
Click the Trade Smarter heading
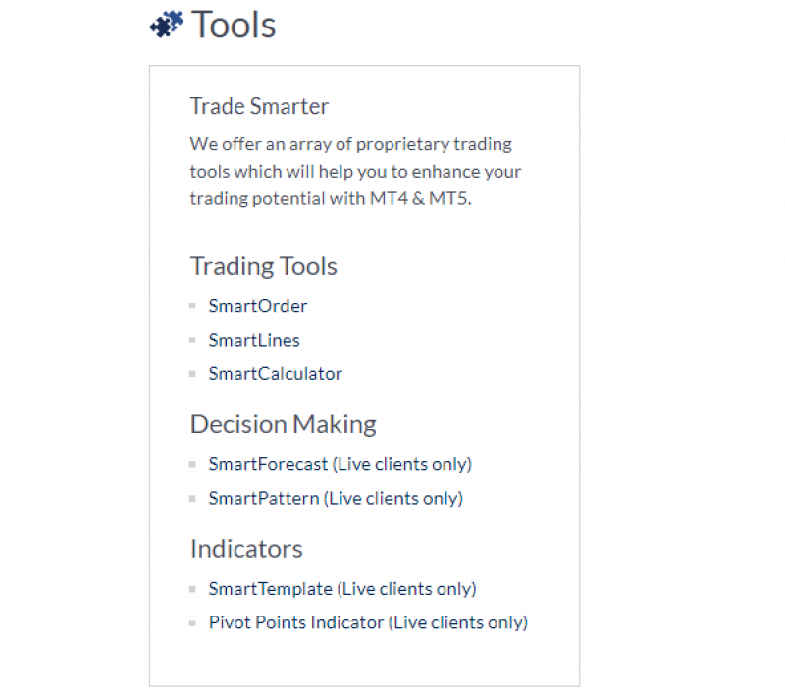click(259, 106)
